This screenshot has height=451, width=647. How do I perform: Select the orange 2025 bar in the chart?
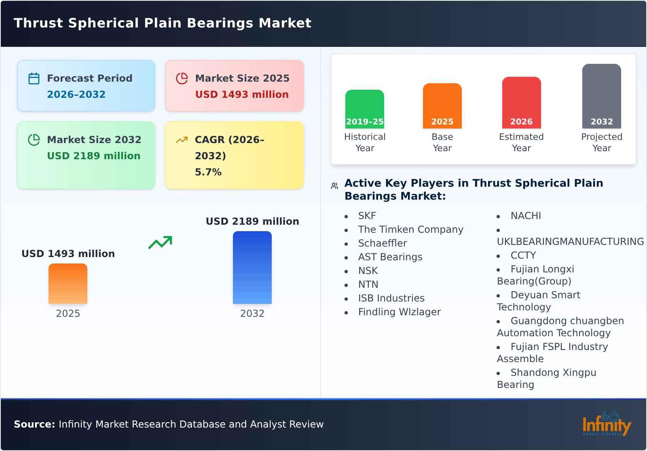pyautogui.click(x=68, y=284)
